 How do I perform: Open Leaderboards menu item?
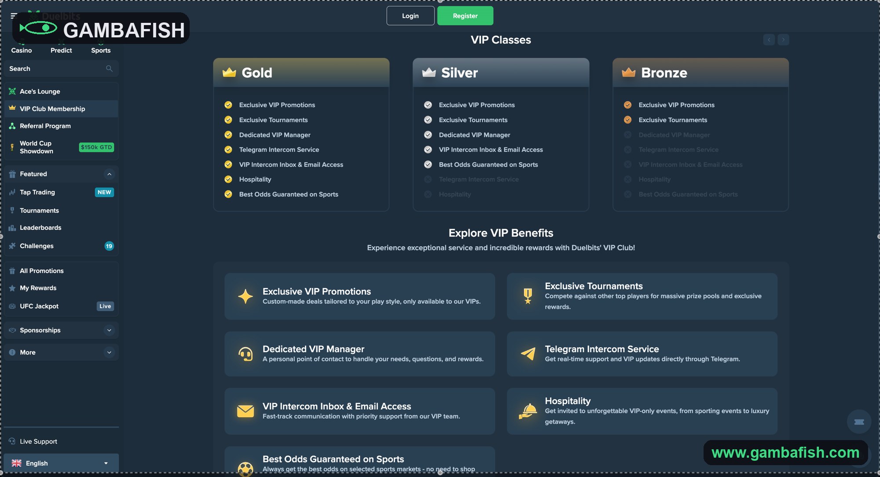point(61,228)
